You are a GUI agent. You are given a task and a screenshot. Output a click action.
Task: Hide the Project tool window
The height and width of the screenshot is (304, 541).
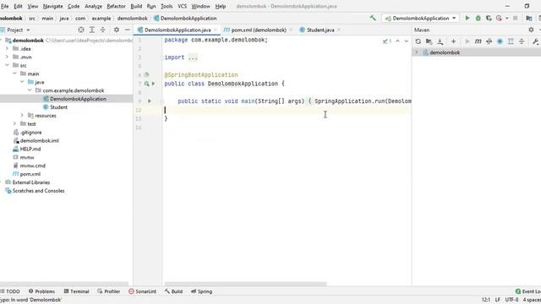pyautogui.click(x=128, y=30)
